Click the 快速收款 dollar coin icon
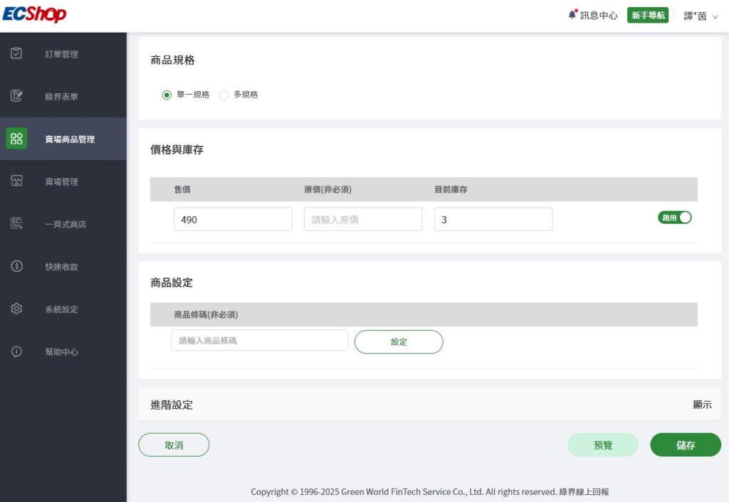Viewport: 729px width, 502px height. (x=17, y=267)
